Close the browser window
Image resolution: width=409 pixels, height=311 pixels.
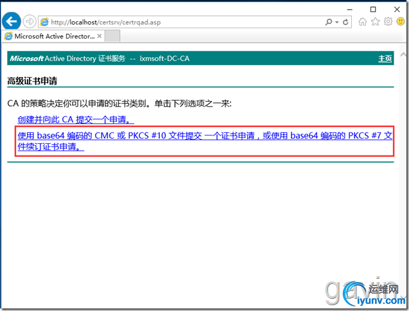coord(397,10)
